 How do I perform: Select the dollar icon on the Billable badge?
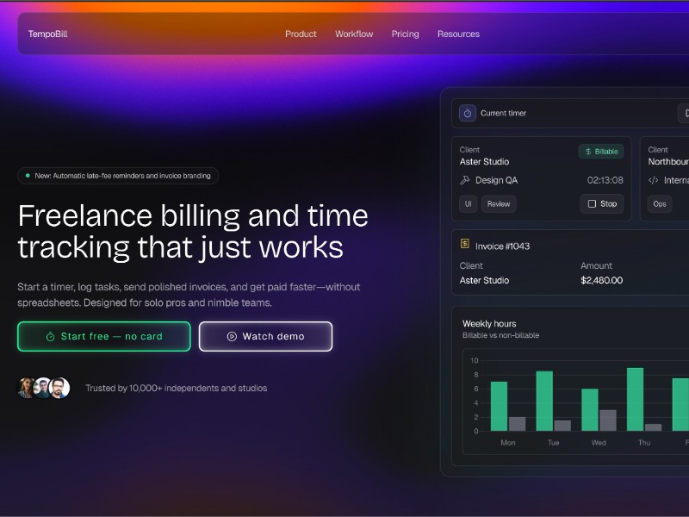click(x=587, y=151)
